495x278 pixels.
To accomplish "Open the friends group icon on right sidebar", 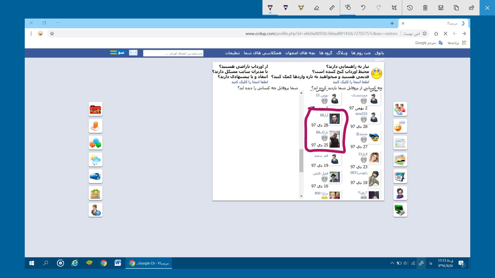I will 400,109.
